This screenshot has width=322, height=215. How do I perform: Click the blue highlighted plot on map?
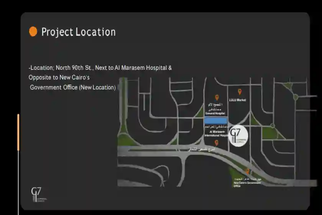pyautogui.click(x=215, y=121)
